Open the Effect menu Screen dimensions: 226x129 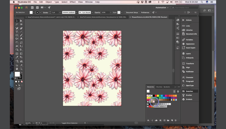coord(73,2)
